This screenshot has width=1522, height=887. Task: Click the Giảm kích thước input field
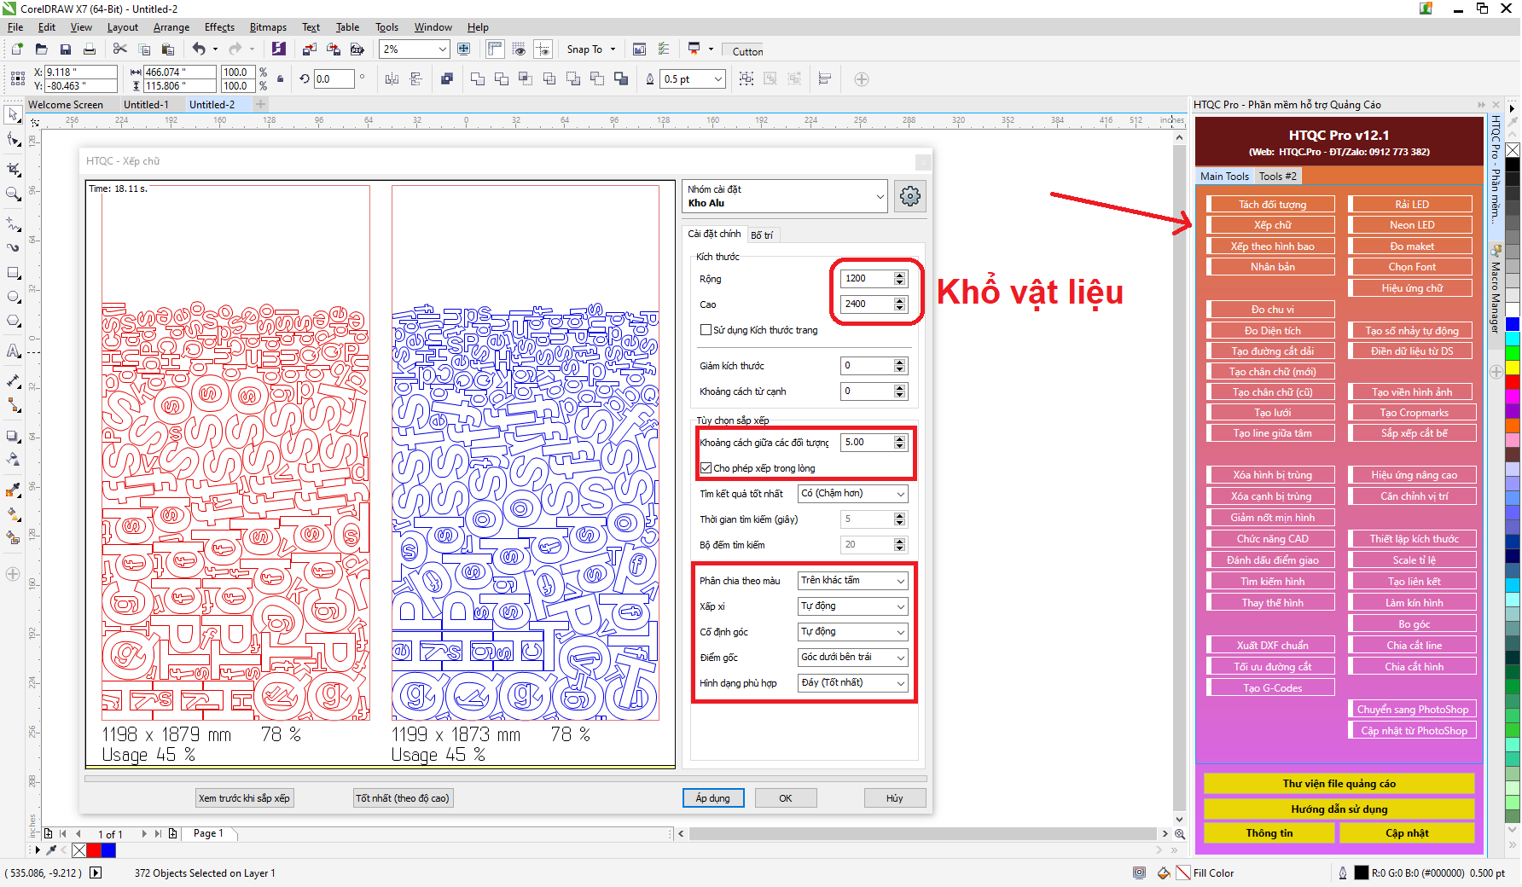coord(868,366)
